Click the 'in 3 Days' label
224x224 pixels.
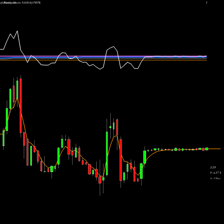click(215, 178)
